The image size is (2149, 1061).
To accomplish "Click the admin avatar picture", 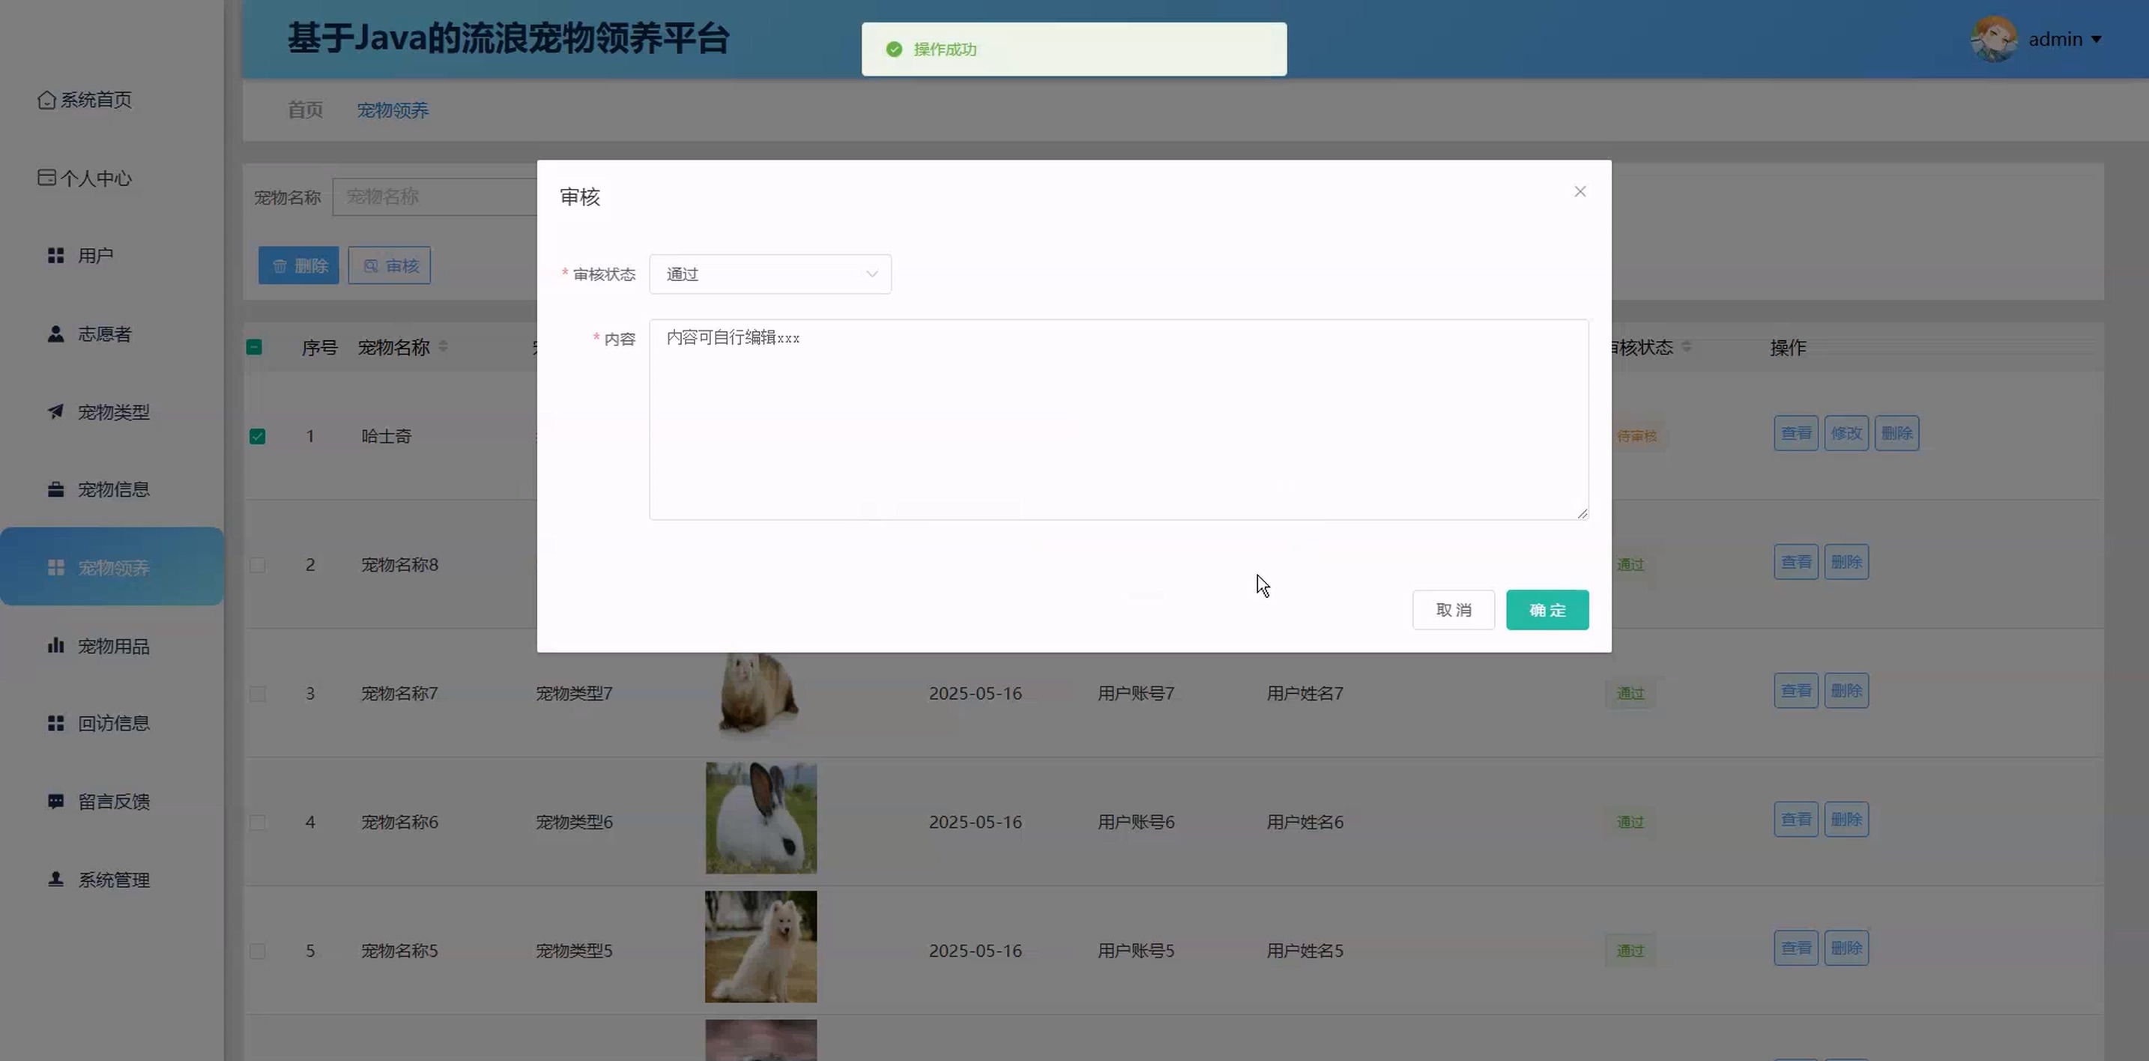I will pyautogui.click(x=1994, y=39).
